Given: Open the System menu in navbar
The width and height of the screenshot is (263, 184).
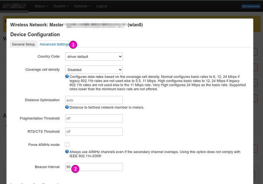Looking at the screenshot, I should click(x=61, y=6).
